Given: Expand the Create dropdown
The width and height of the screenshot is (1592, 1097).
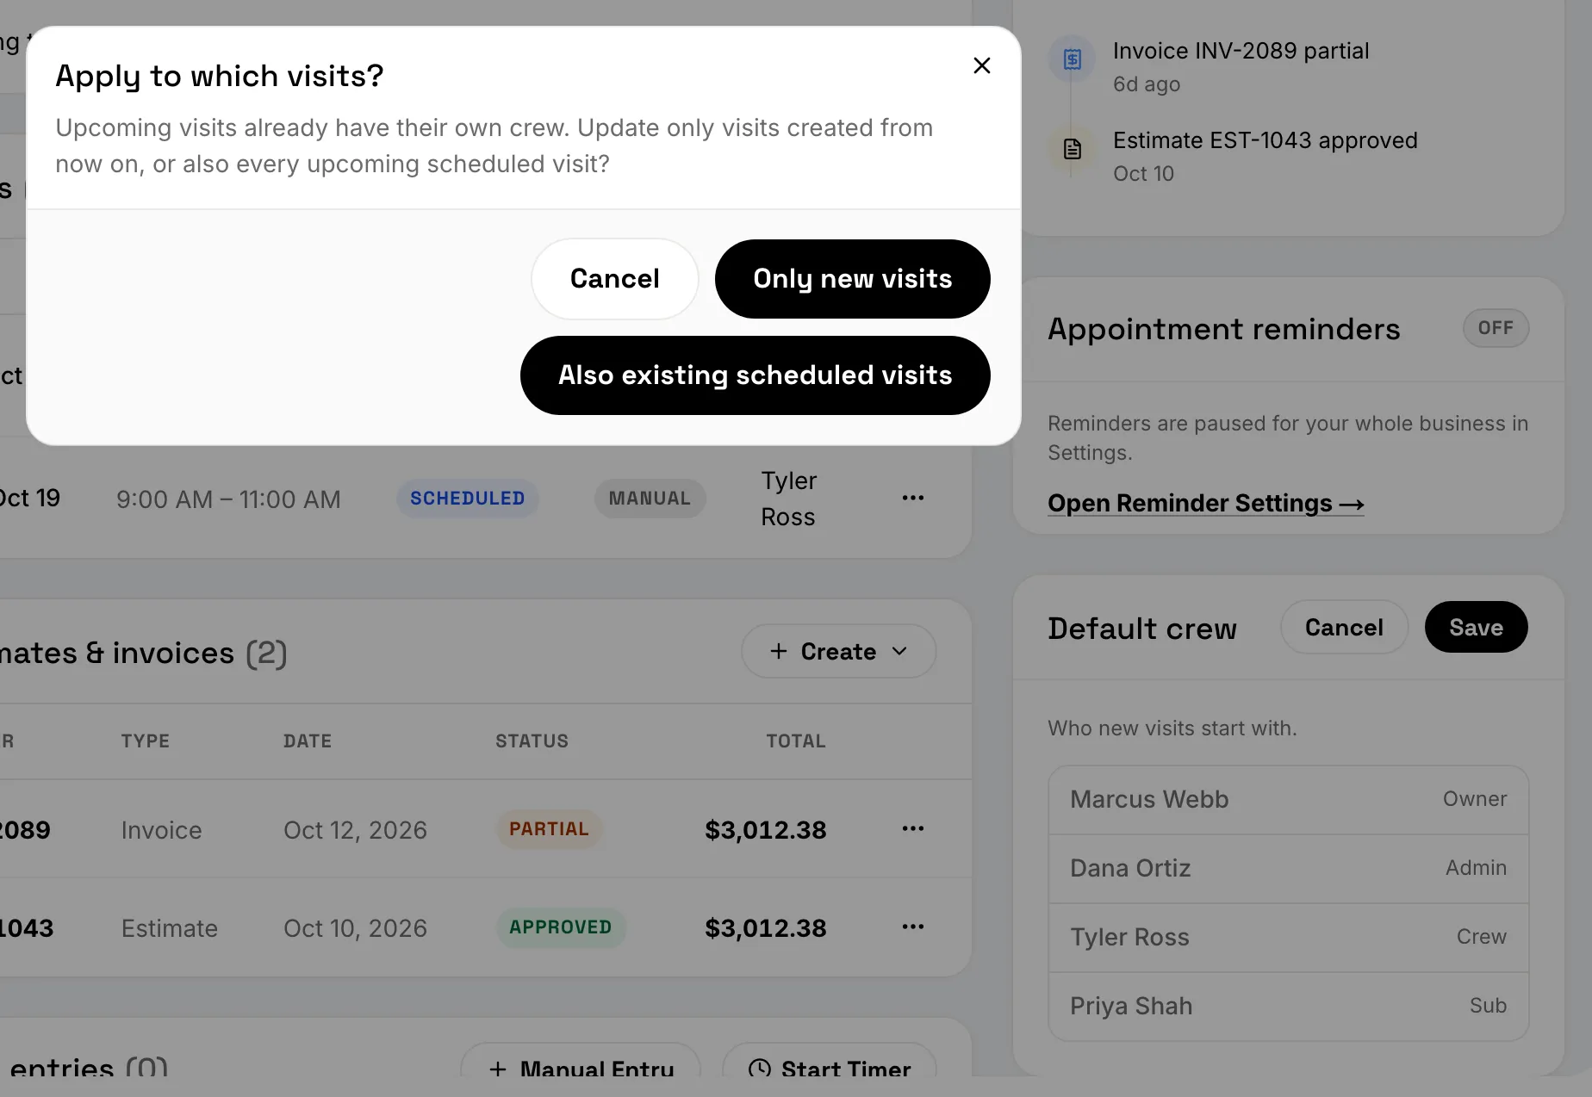Looking at the screenshot, I should pos(838,652).
